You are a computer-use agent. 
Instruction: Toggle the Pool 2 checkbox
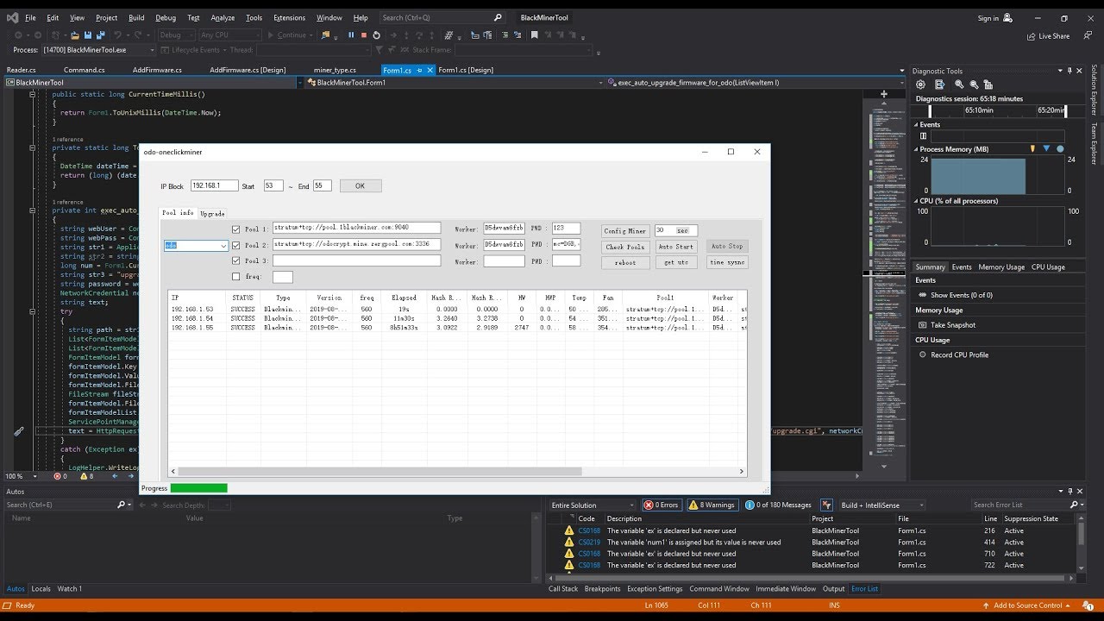coord(236,245)
